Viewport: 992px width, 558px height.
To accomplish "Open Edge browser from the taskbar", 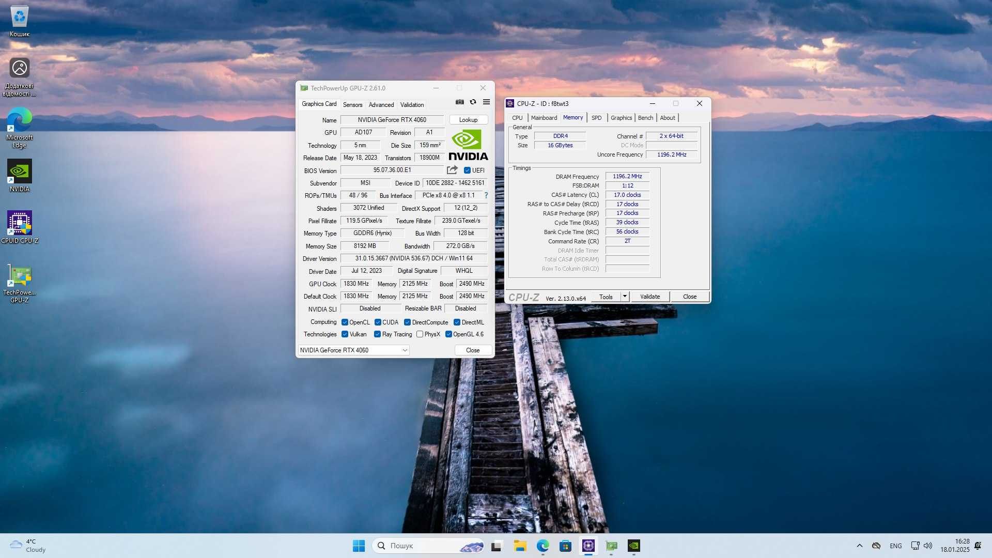I will [x=542, y=546].
